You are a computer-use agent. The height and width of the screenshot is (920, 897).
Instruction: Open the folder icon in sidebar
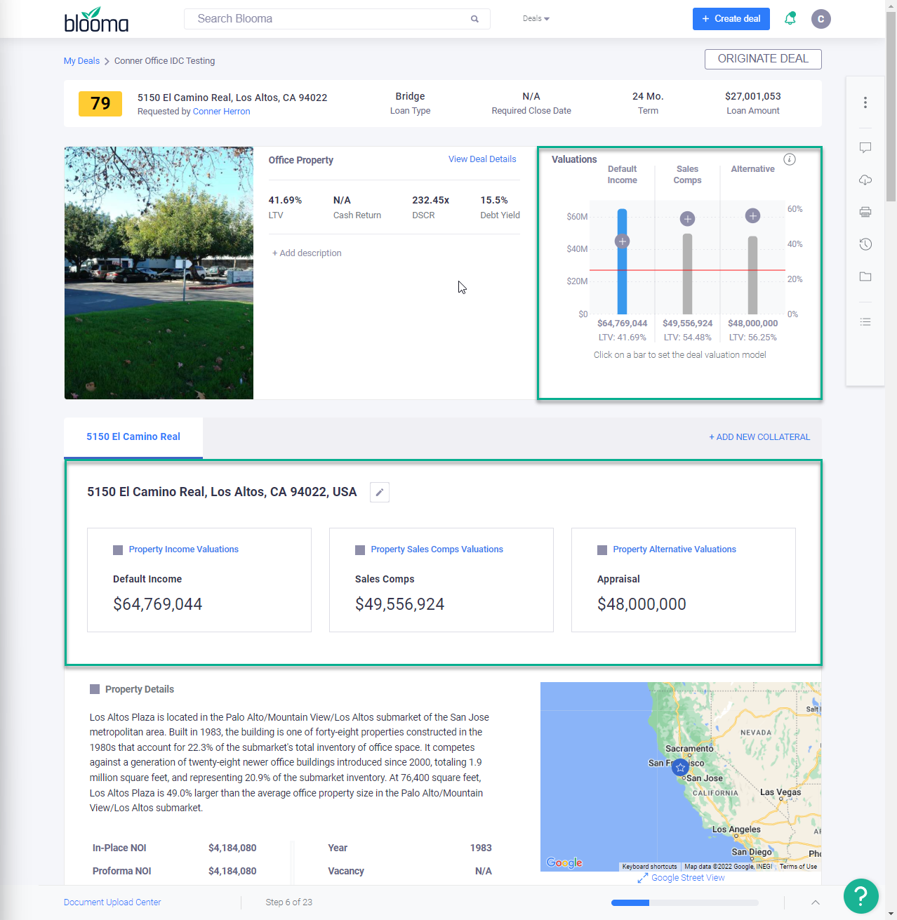(x=865, y=276)
